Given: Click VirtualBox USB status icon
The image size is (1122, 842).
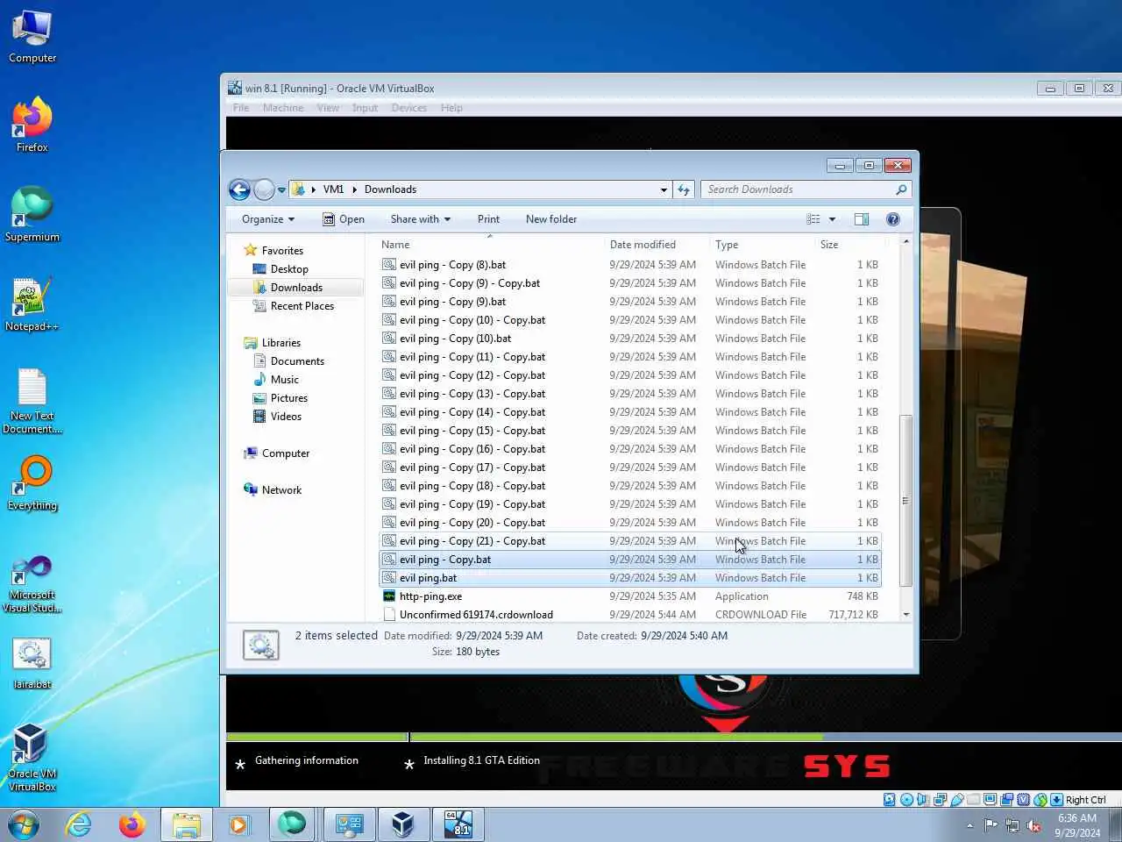Looking at the screenshot, I should [x=957, y=800].
